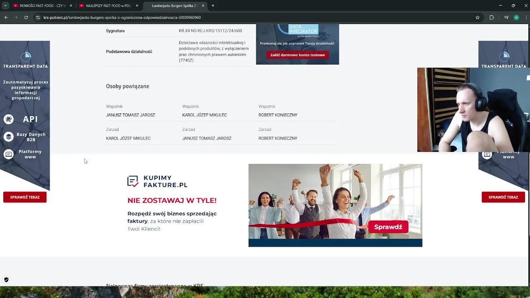Click Bazy Danych B2B label

coord(31,137)
